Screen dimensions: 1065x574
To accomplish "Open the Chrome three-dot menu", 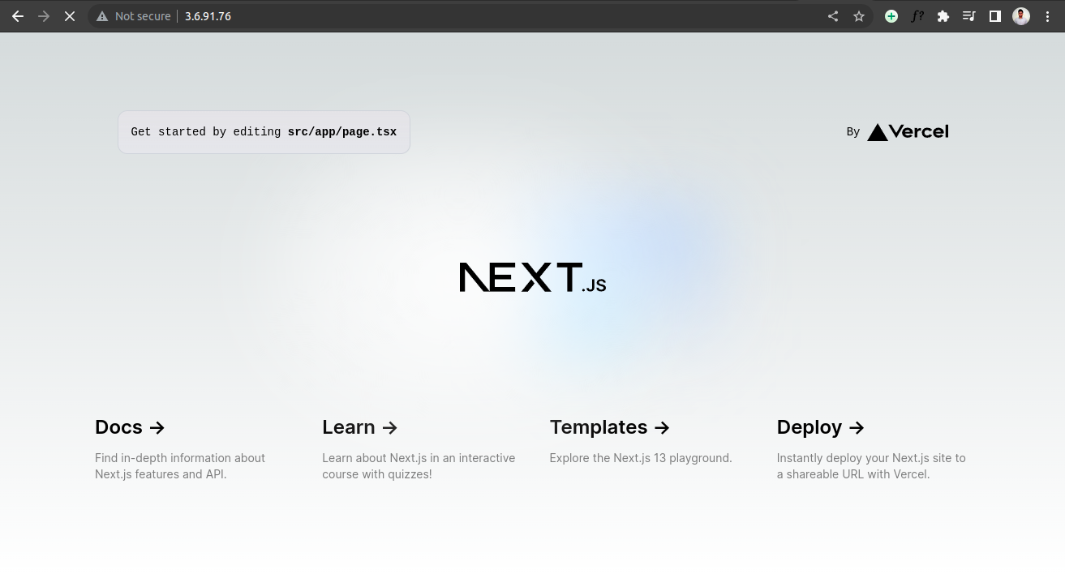I will pos(1047,16).
